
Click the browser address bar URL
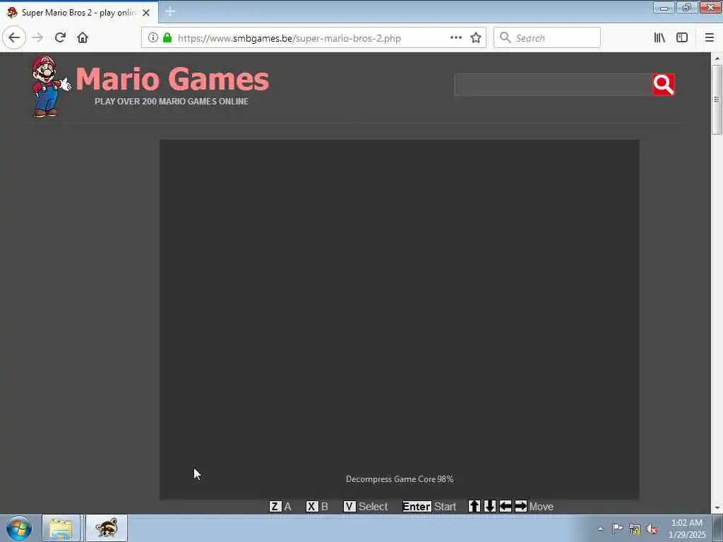[x=289, y=38]
